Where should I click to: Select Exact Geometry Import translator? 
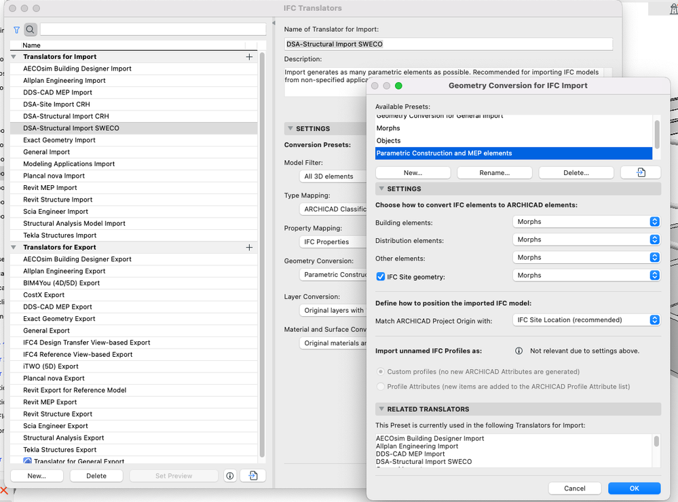[x=134, y=140]
